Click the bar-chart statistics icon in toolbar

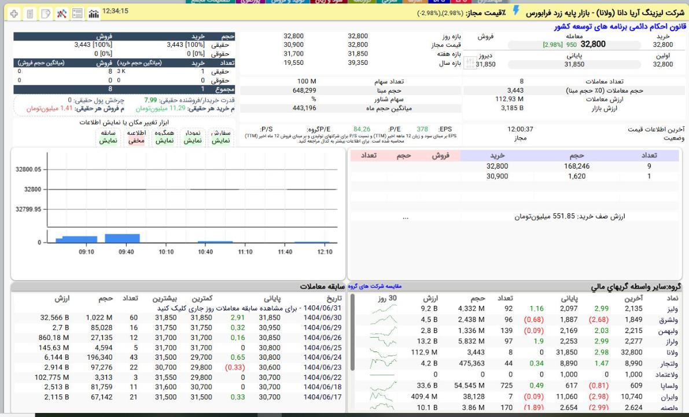coord(93,13)
